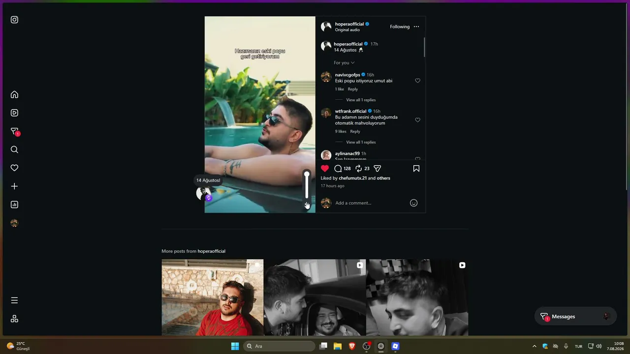Open Notifications heart in the sidebar
The width and height of the screenshot is (630, 354).
point(14,168)
